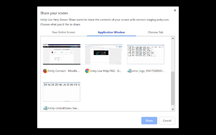Cancel the screen share dialog
216x135 pixels.
click(167, 120)
